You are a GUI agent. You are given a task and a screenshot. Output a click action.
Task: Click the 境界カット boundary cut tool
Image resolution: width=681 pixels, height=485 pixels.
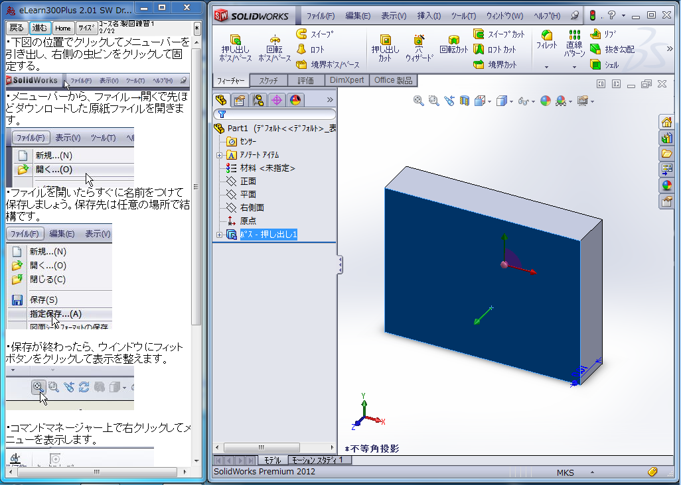pos(495,64)
